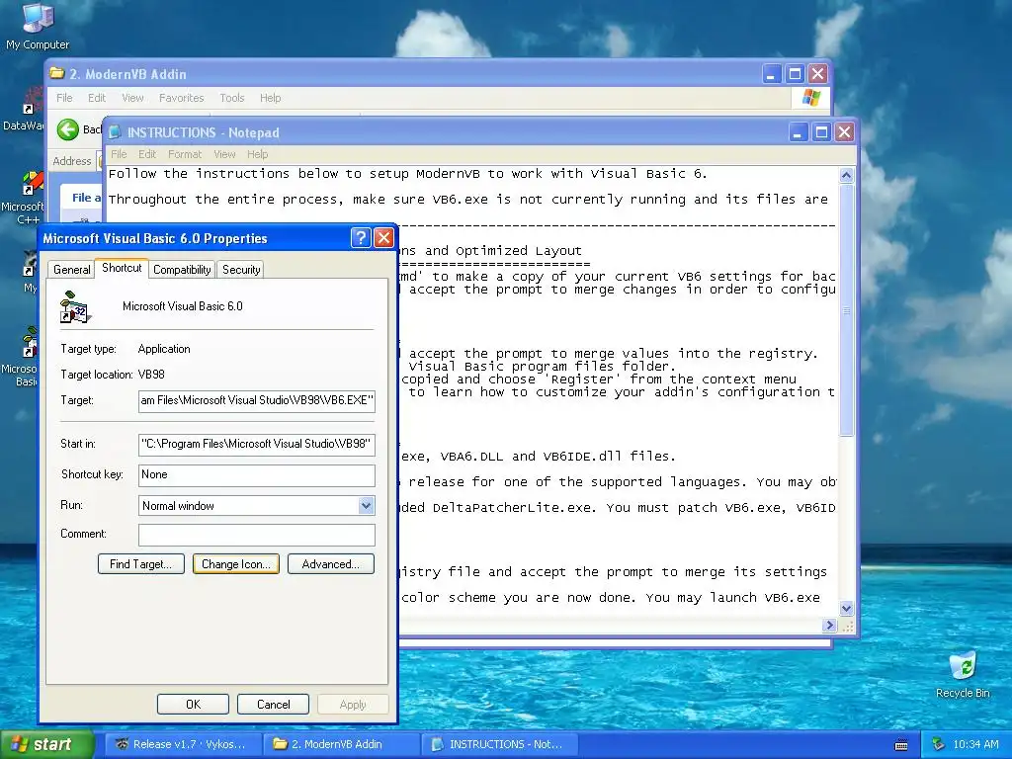Click the folder icon in ModernVB Addin title bar
Screen dimensions: 1012x759
[x=57, y=73]
